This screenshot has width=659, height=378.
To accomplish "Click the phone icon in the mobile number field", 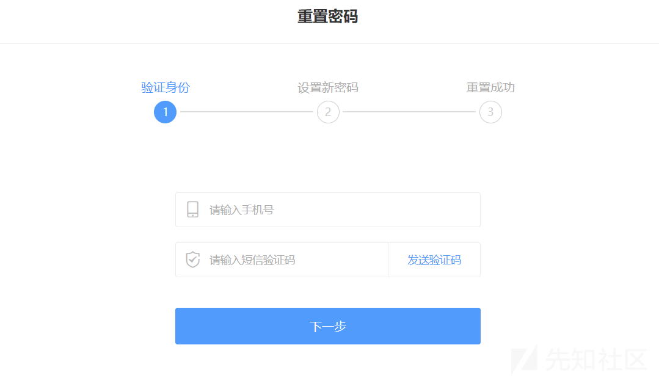I will point(192,209).
